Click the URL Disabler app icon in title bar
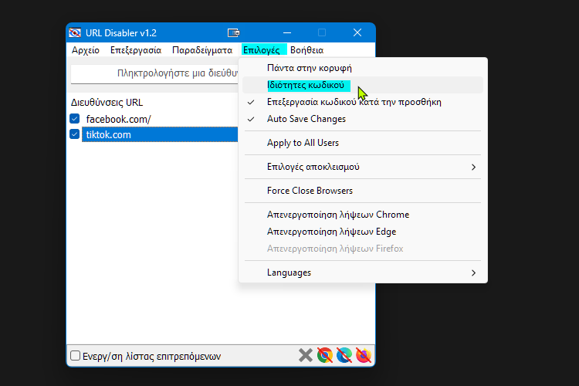The image size is (579, 386). 76,32
